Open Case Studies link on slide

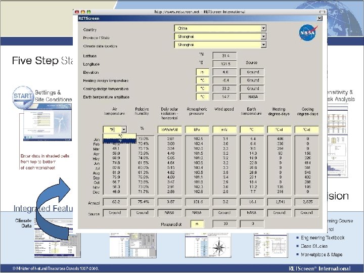[314, 246]
